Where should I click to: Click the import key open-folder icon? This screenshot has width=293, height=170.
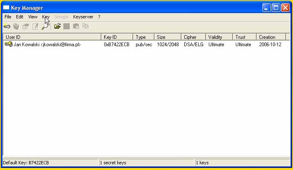coord(57,26)
